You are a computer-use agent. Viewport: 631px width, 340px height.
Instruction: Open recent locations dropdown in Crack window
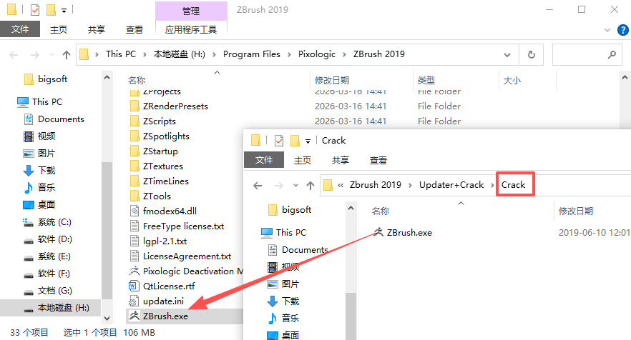click(295, 185)
